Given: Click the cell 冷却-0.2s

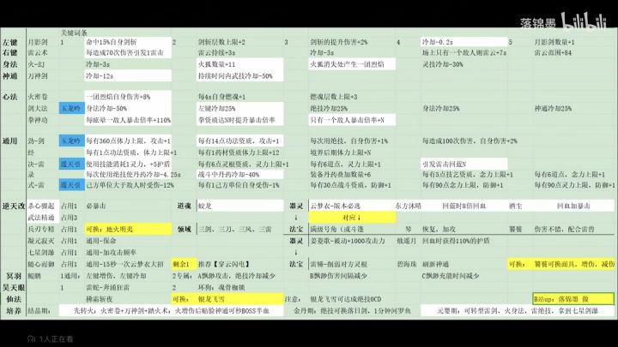Looking at the screenshot, I should 463,42.
